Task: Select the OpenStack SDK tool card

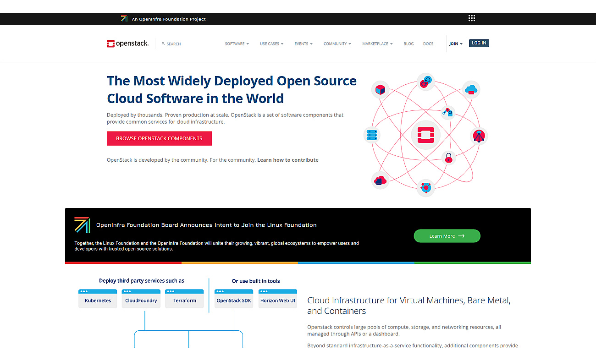Action: [234, 298]
